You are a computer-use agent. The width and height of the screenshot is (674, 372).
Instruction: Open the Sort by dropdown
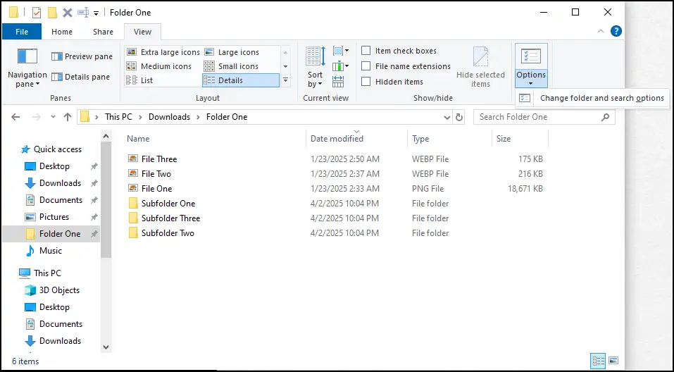(316, 67)
